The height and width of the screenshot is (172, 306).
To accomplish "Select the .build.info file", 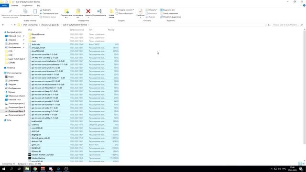I will pyautogui.click(x=73, y=44).
